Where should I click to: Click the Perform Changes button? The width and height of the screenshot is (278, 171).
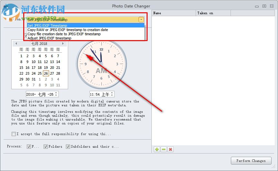[251, 161]
